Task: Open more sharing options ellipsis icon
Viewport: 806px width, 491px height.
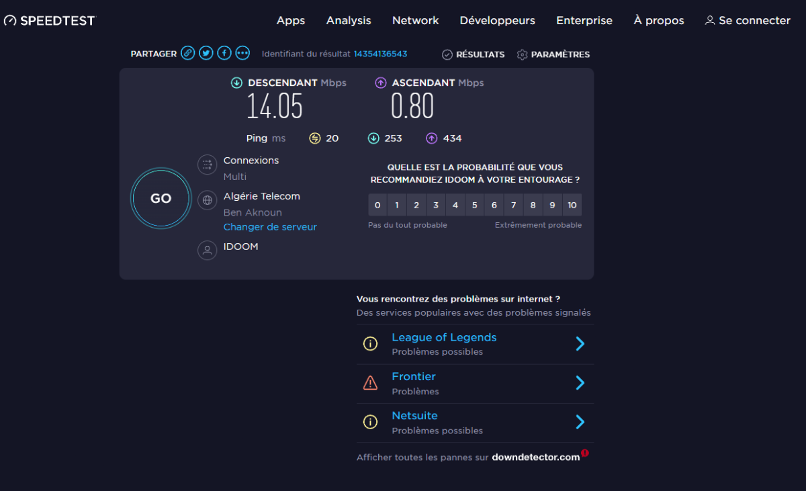Action: 242,54
